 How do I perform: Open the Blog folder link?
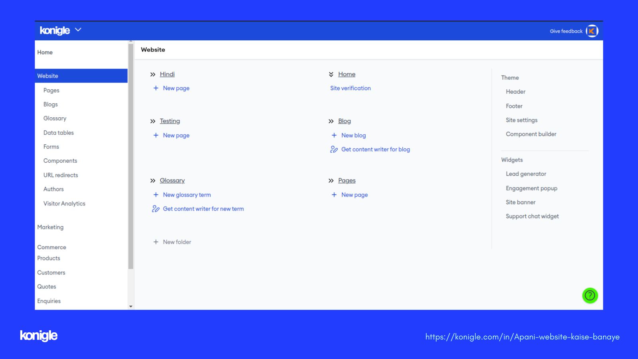click(345, 121)
